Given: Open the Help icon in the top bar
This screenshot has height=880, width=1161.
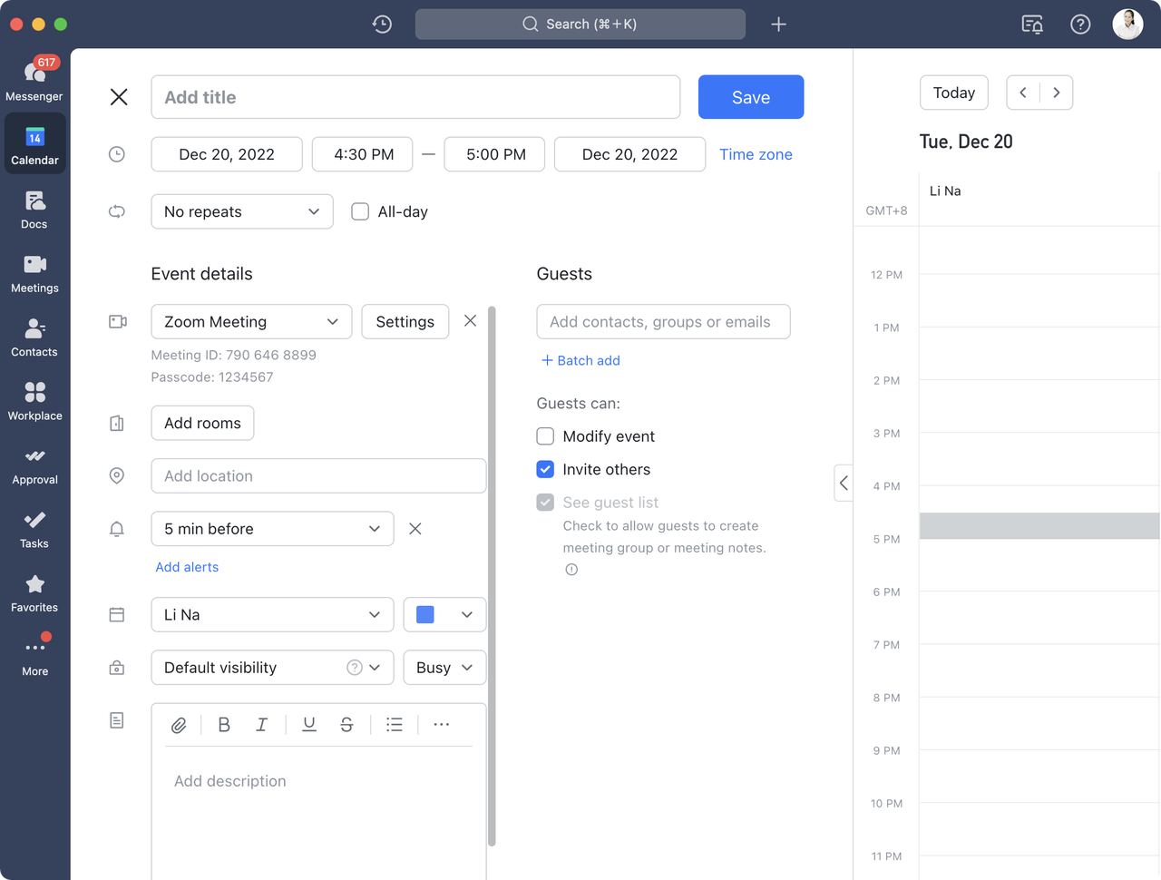Looking at the screenshot, I should 1080,24.
